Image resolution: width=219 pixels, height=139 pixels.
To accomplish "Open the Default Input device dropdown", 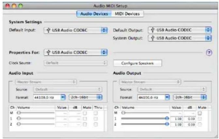I will [76, 30].
